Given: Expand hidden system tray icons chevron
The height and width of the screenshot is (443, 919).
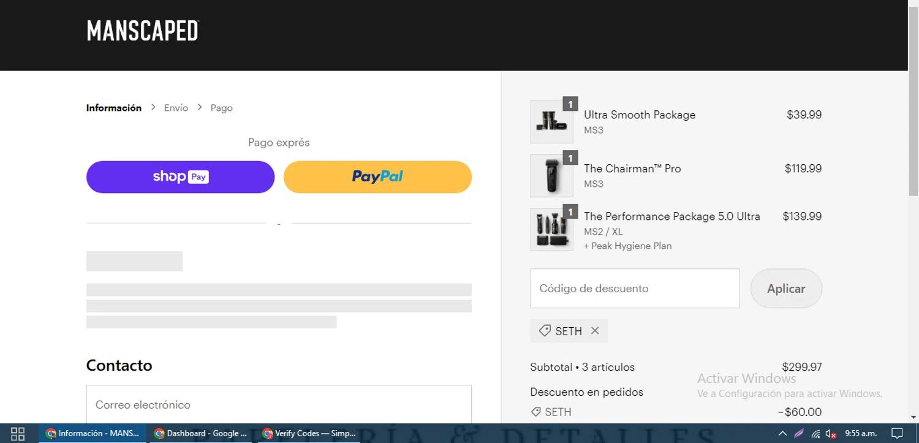Looking at the screenshot, I should pos(782,433).
